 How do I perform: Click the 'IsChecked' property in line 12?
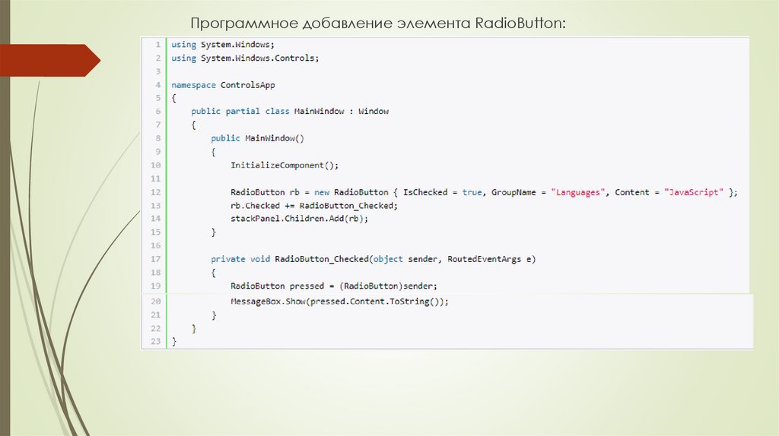tap(425, 192)
